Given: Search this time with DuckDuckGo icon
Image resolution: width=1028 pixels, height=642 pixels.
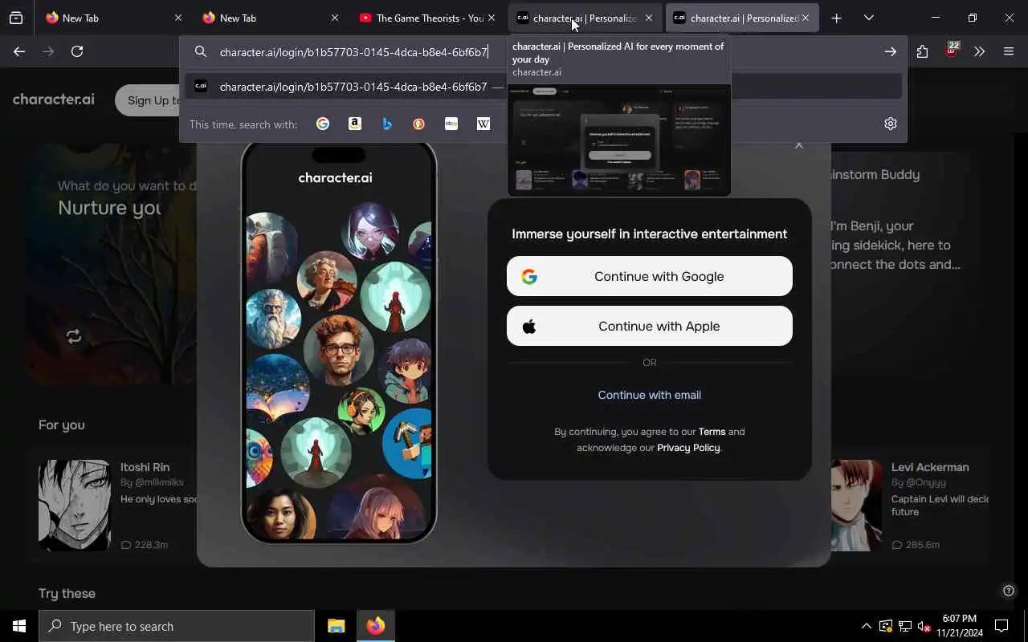Looking at the screenshot, I should pyautogui.click(x=419, y=124).
